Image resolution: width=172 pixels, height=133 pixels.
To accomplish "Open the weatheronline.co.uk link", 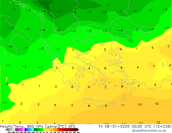I will tap(149, 131).
